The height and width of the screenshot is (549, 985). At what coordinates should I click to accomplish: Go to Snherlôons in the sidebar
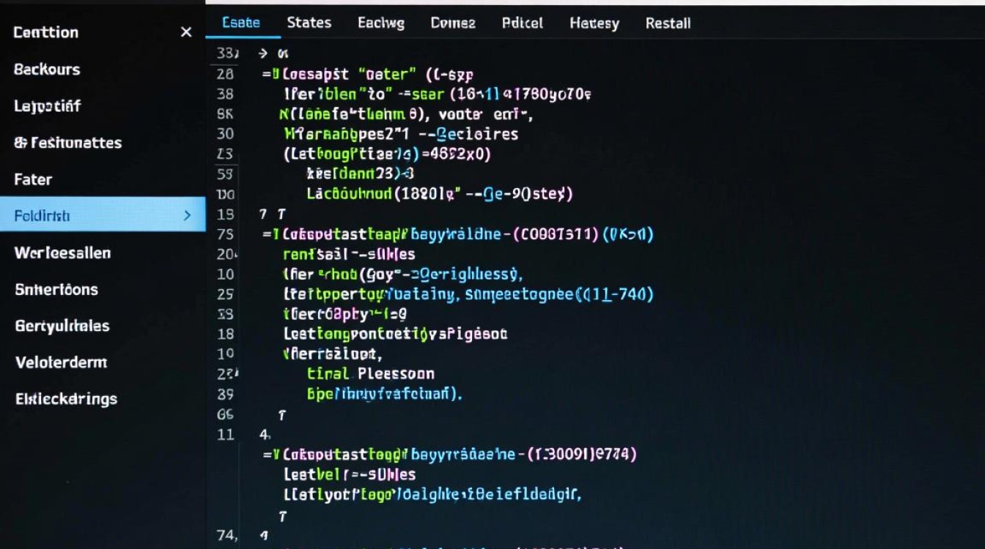[x=56, y=290]
